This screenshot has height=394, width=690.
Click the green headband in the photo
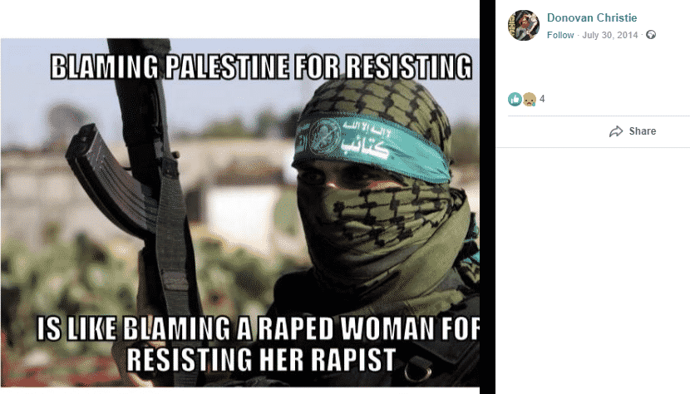click(x=372, y=140)
